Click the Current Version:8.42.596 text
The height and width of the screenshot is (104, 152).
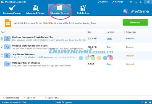pyautogui.click(x=14, y=102)
